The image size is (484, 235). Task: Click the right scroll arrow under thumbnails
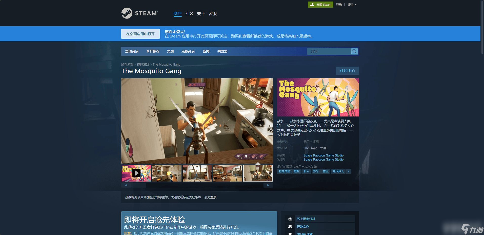coord(268,185)
